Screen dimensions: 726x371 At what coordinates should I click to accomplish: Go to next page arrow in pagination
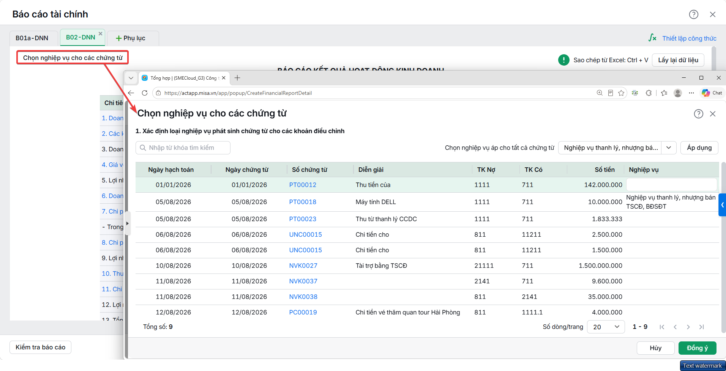[688, 327]
